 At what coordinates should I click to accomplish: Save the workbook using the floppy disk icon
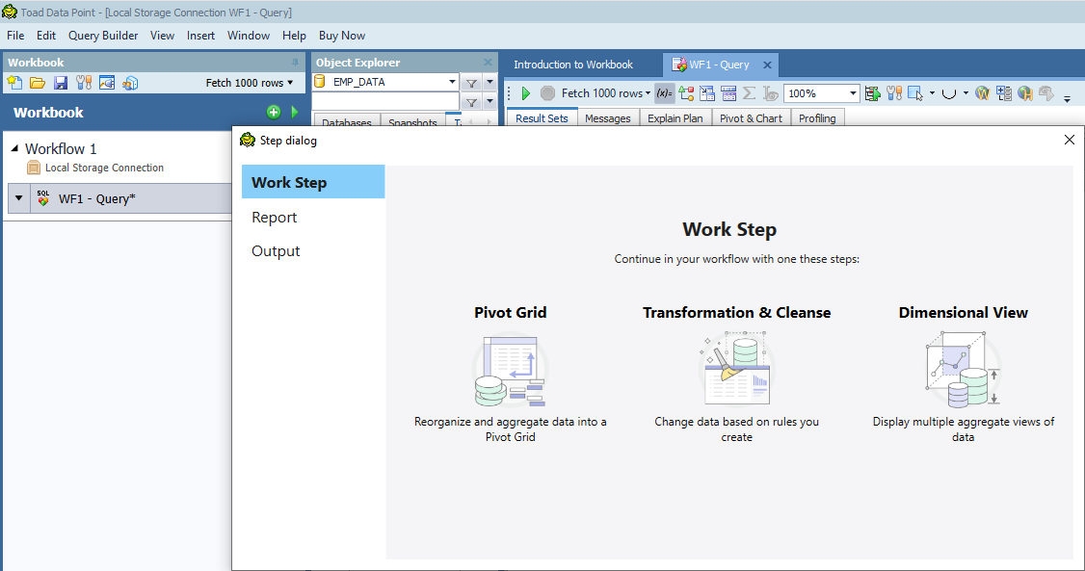pyautogui.click(x=61, y=83)
